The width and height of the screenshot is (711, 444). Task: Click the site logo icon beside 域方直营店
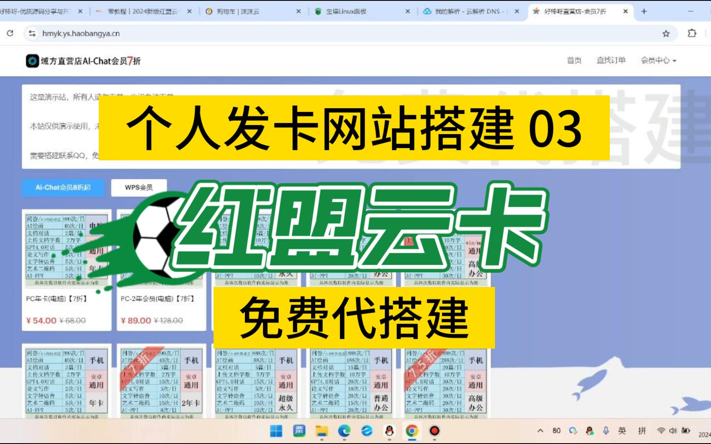pos(32,61)
